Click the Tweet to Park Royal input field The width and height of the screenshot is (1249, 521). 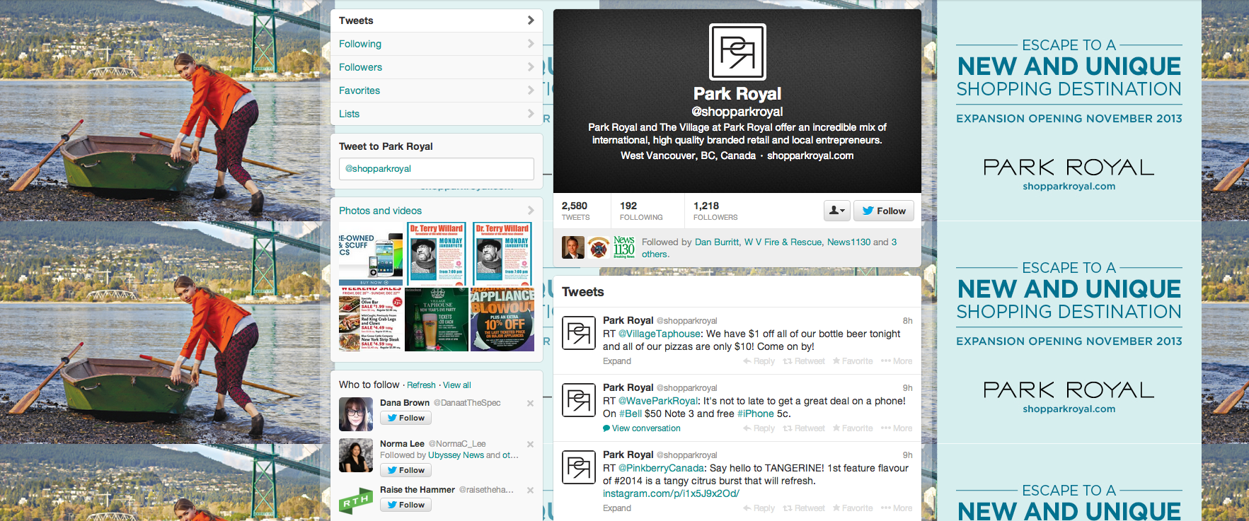click(436, 169)
